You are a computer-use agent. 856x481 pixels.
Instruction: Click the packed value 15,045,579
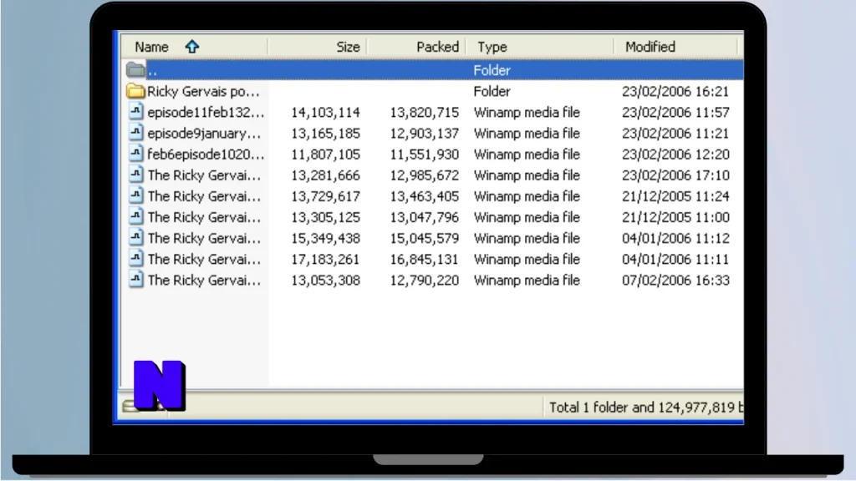pyautogui.click(x=424, y=238)
